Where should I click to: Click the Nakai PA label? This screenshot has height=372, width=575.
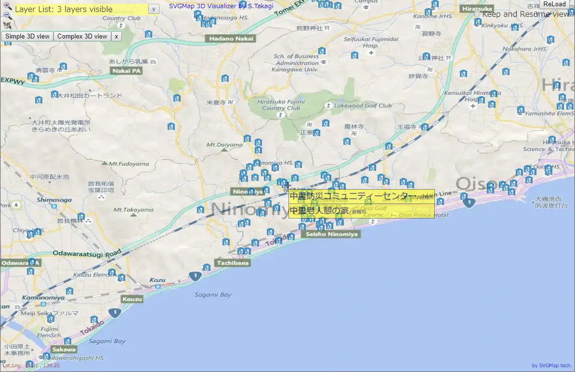tap(126, 71)
